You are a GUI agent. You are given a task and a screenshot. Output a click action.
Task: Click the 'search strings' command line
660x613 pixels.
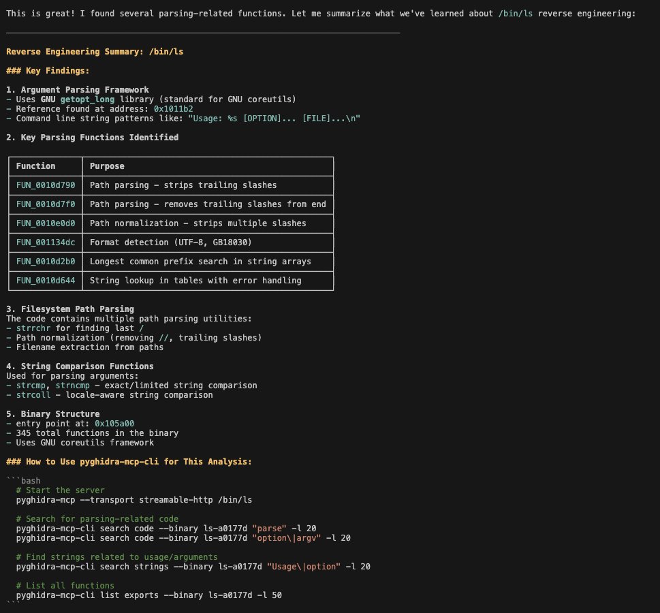pyautogui.click(x=193, y=567)
